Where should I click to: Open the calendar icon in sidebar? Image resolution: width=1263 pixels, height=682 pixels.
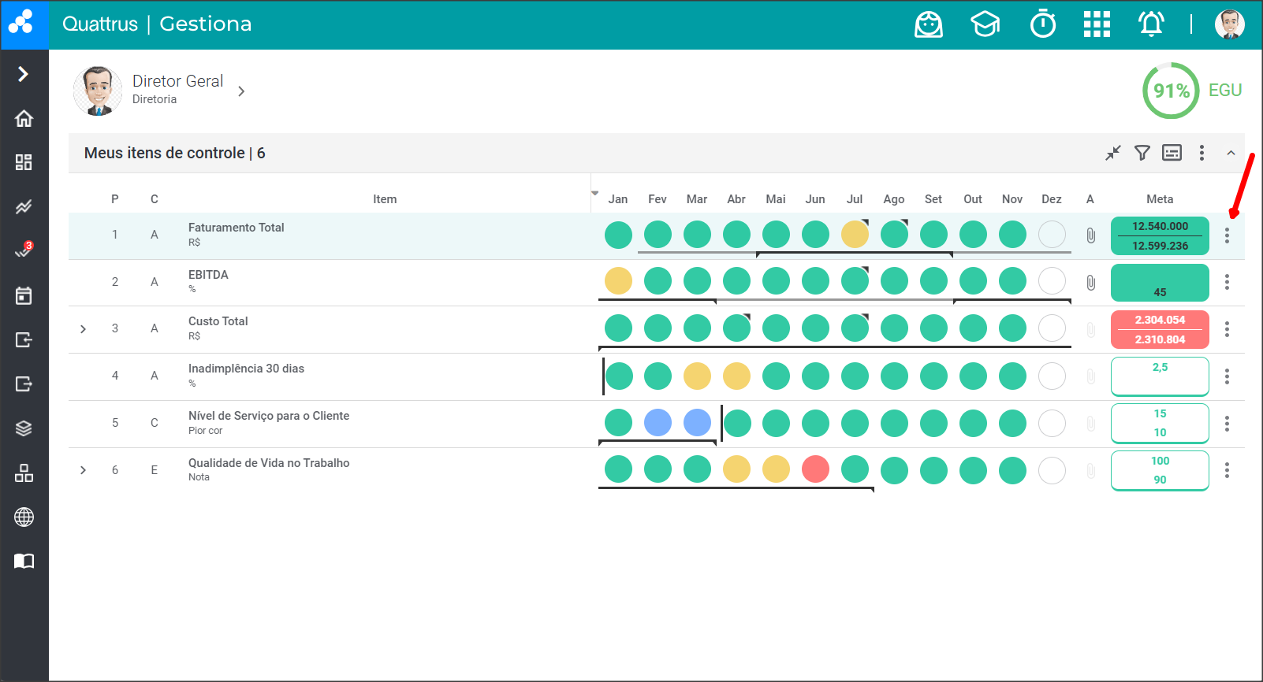click(x=24, y=295)
